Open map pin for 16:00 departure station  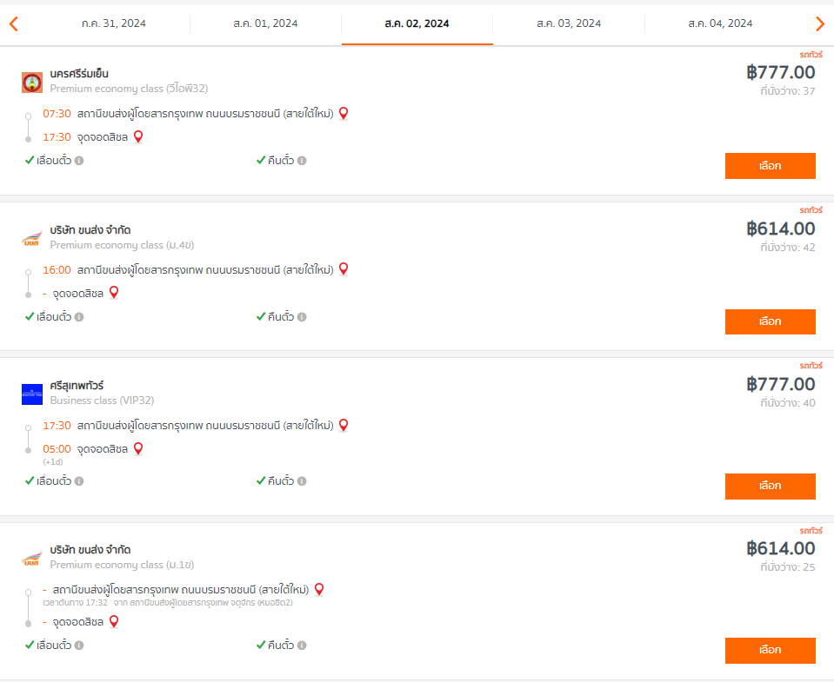point(344,269)
